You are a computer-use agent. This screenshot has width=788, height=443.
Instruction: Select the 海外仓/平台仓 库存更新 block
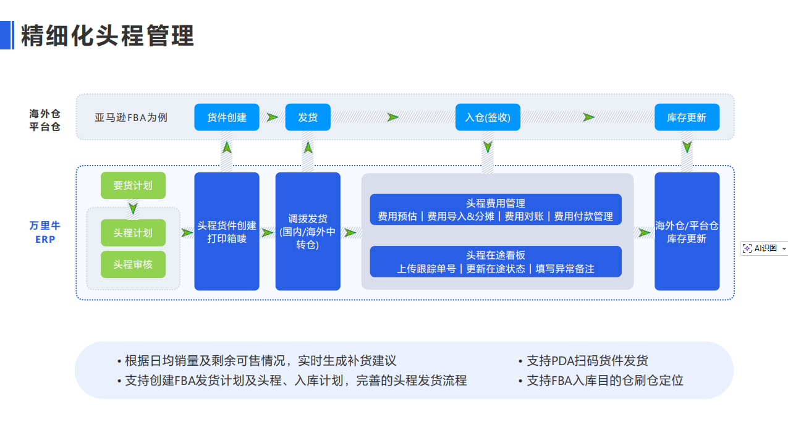point(687,232)
